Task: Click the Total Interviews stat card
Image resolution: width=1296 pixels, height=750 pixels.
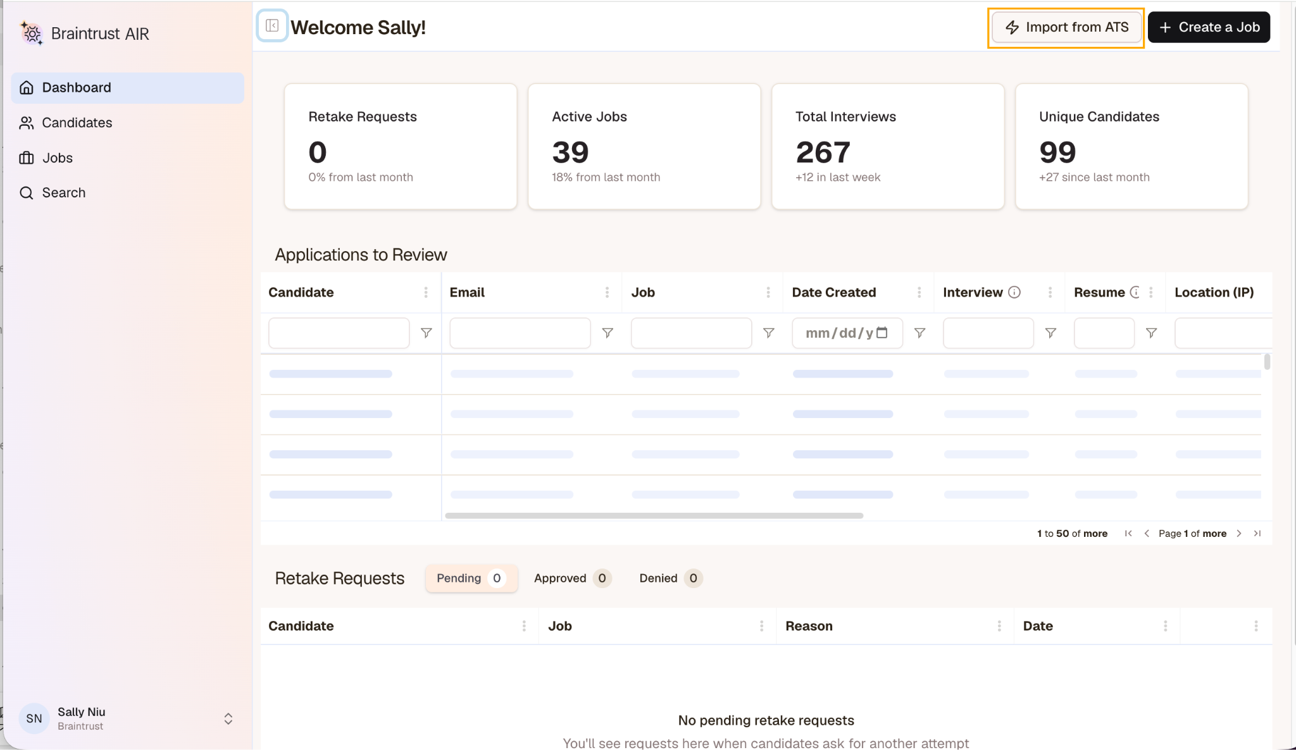Action: point(888,146)
